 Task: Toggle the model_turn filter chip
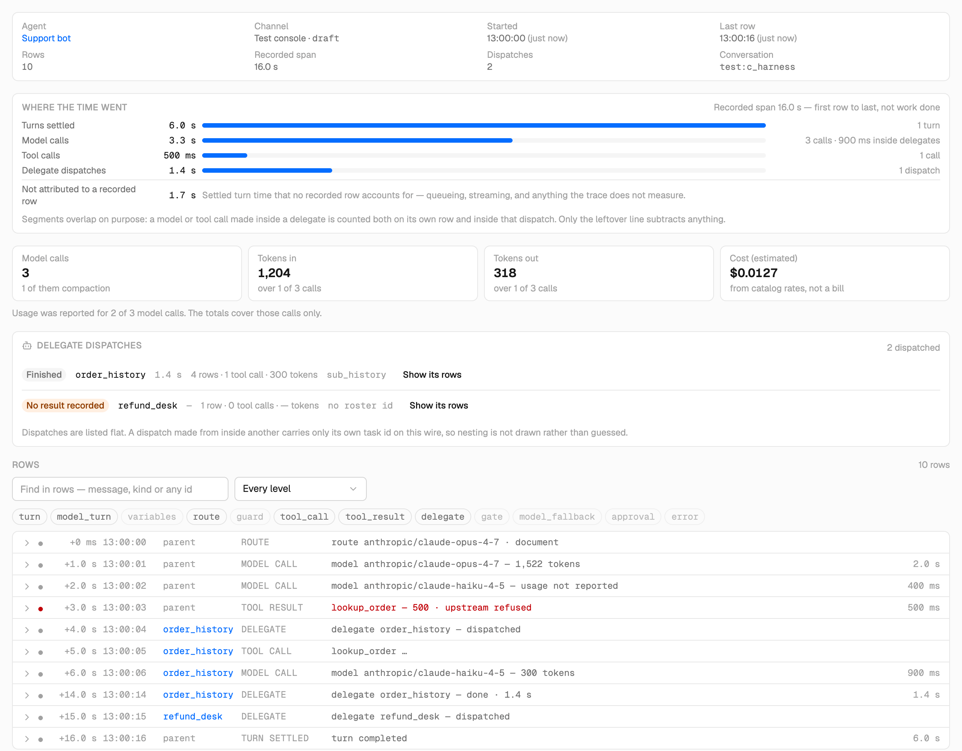(x=84, y=517)
